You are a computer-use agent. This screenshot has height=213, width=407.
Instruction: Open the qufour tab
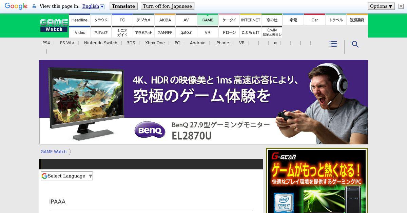(186, 32)
